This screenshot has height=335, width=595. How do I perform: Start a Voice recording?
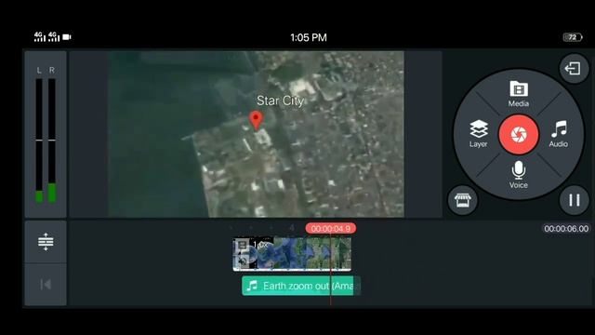click(519, 175)
